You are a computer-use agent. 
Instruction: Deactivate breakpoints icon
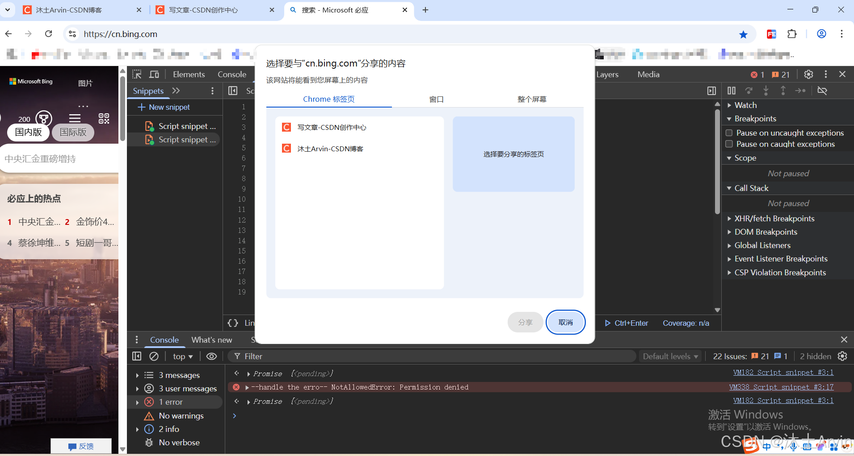[822, 91]
